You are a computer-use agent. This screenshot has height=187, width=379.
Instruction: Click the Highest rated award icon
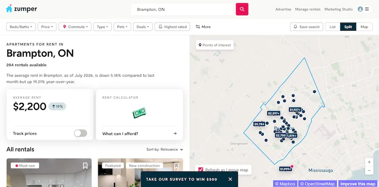[x=161, y=27]
